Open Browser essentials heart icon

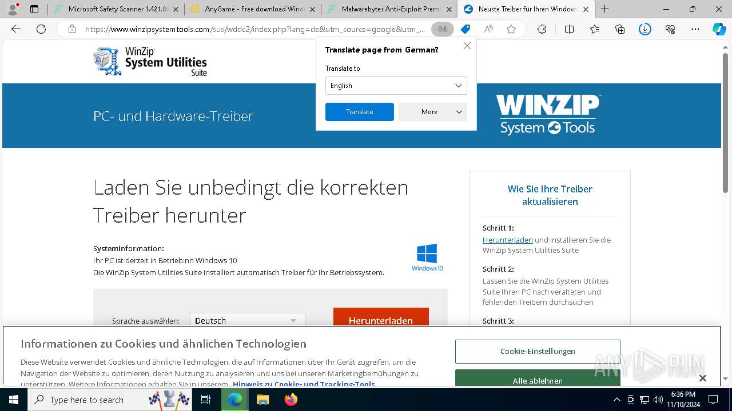point(670,29)
